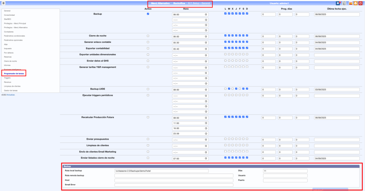The width and height of the screenshot is (365, 191).
Task: Click the Ruta local backup field
Action: (161, 171)
